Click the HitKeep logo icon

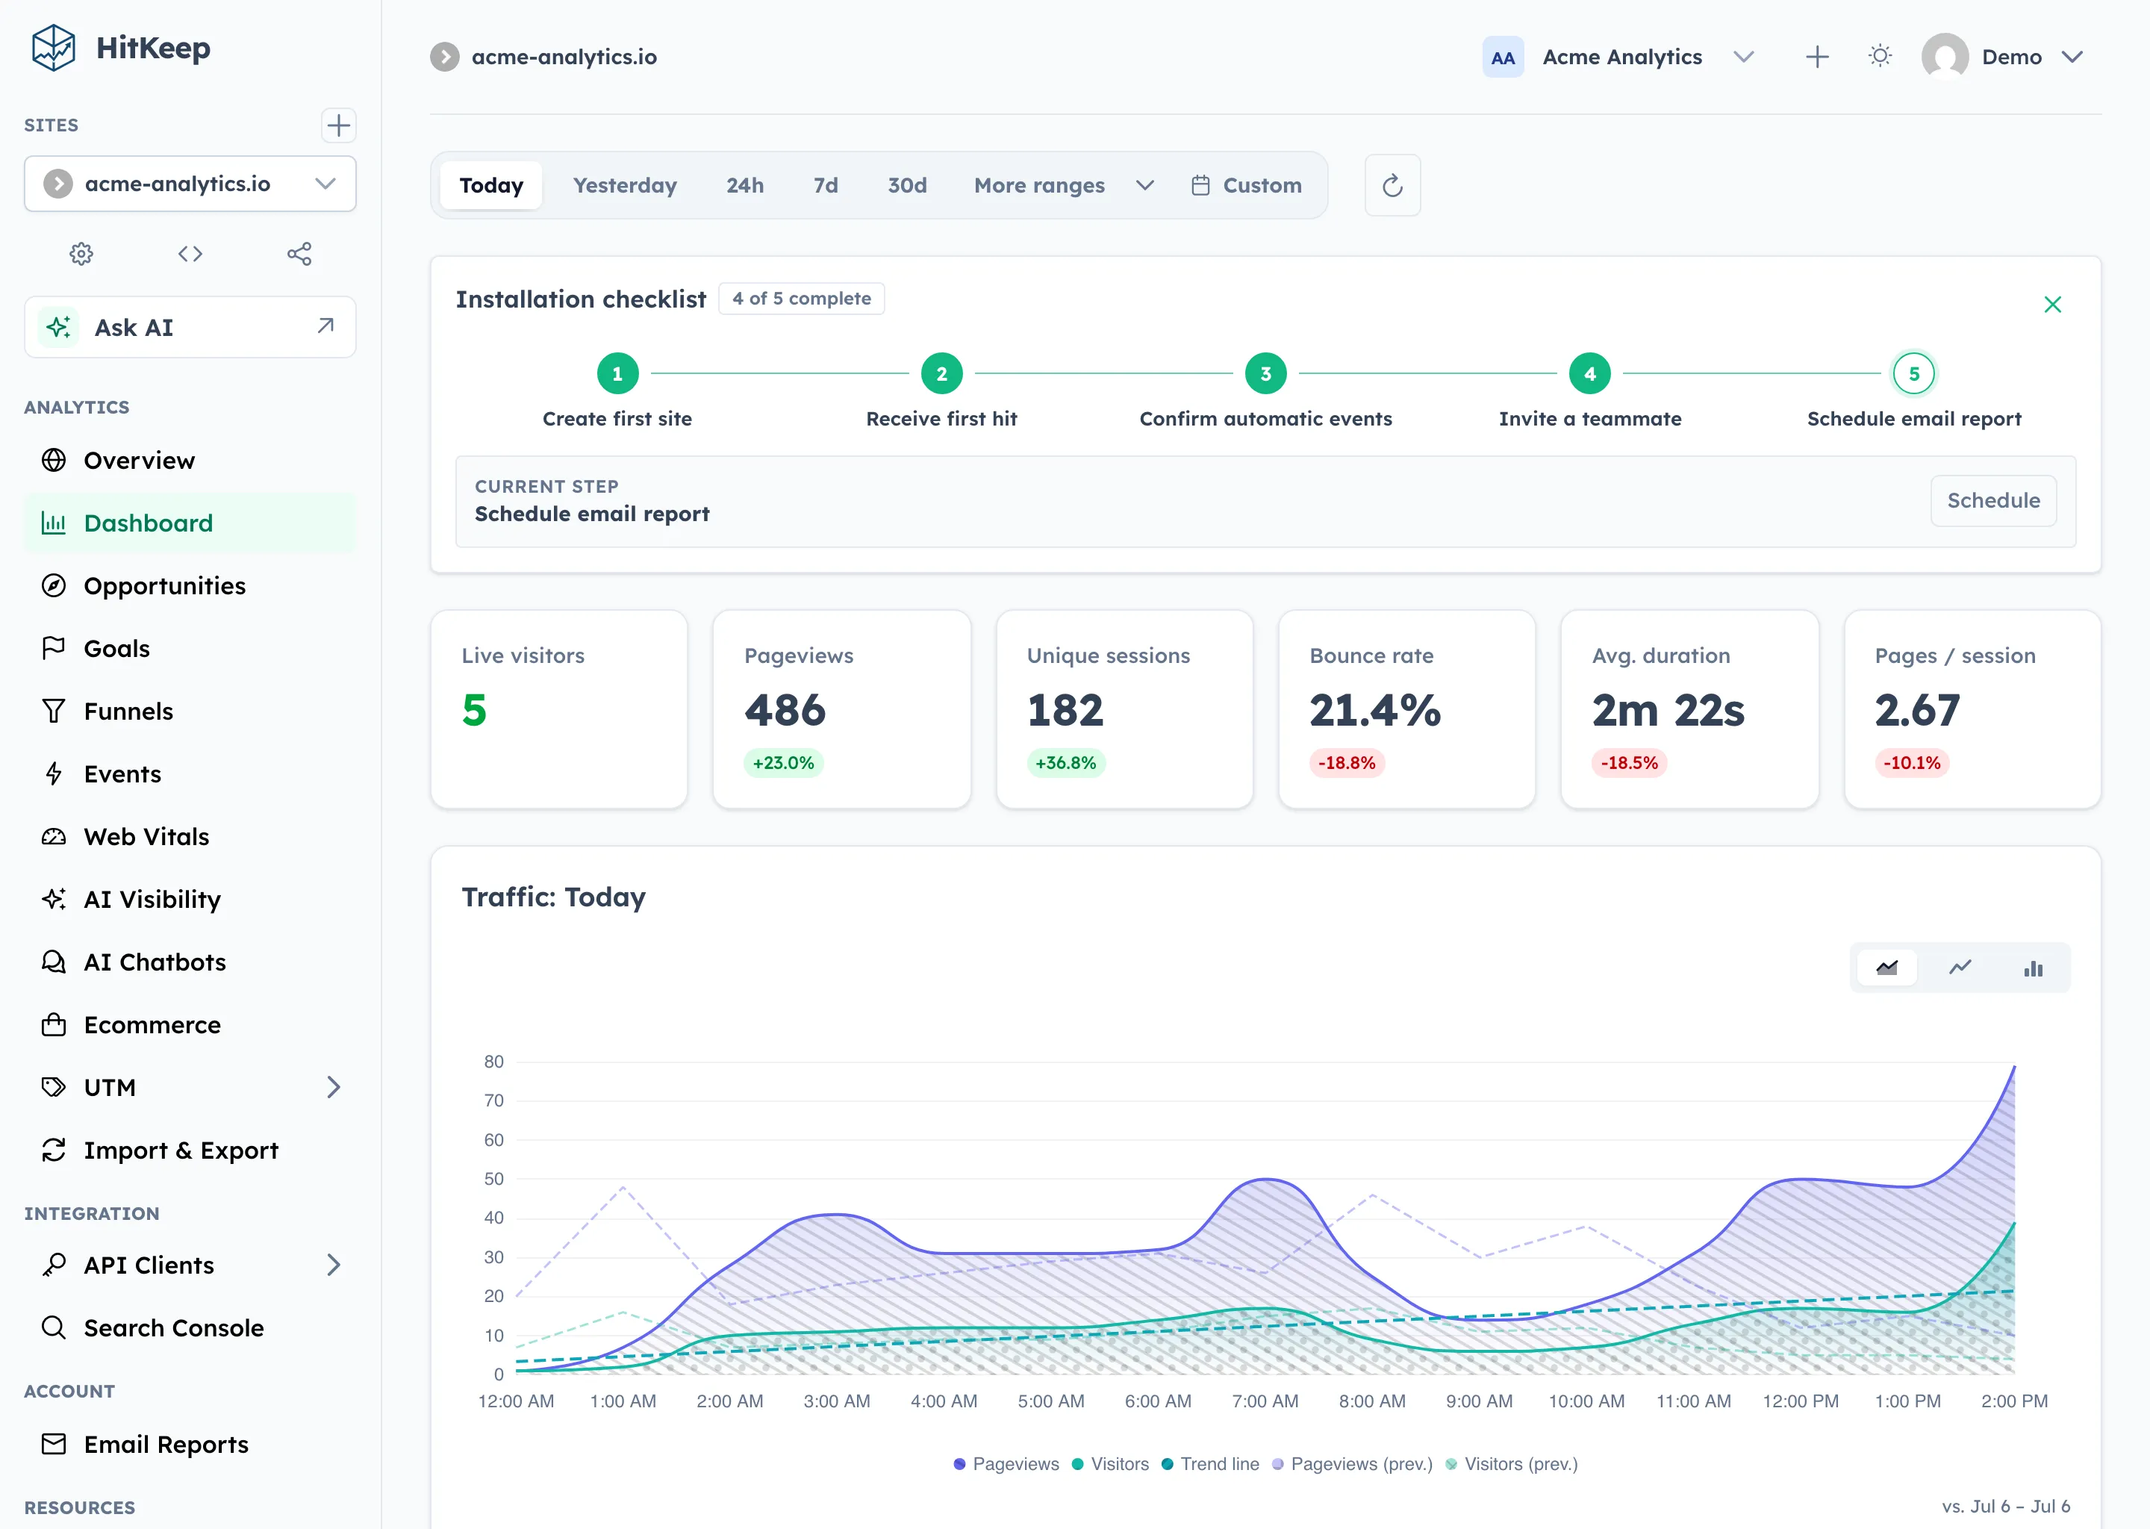(x=53, y=48)
